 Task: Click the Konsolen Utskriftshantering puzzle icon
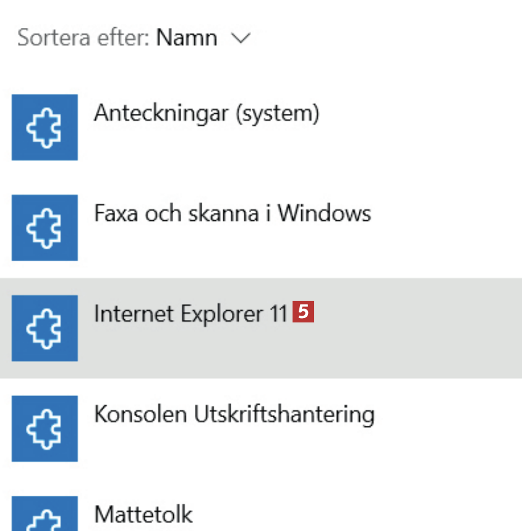[x=45, y=428]
